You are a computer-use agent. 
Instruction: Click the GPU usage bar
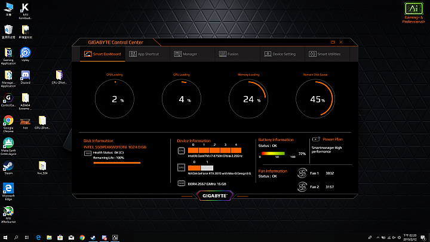pyautogui.click(x=201, y=168)
